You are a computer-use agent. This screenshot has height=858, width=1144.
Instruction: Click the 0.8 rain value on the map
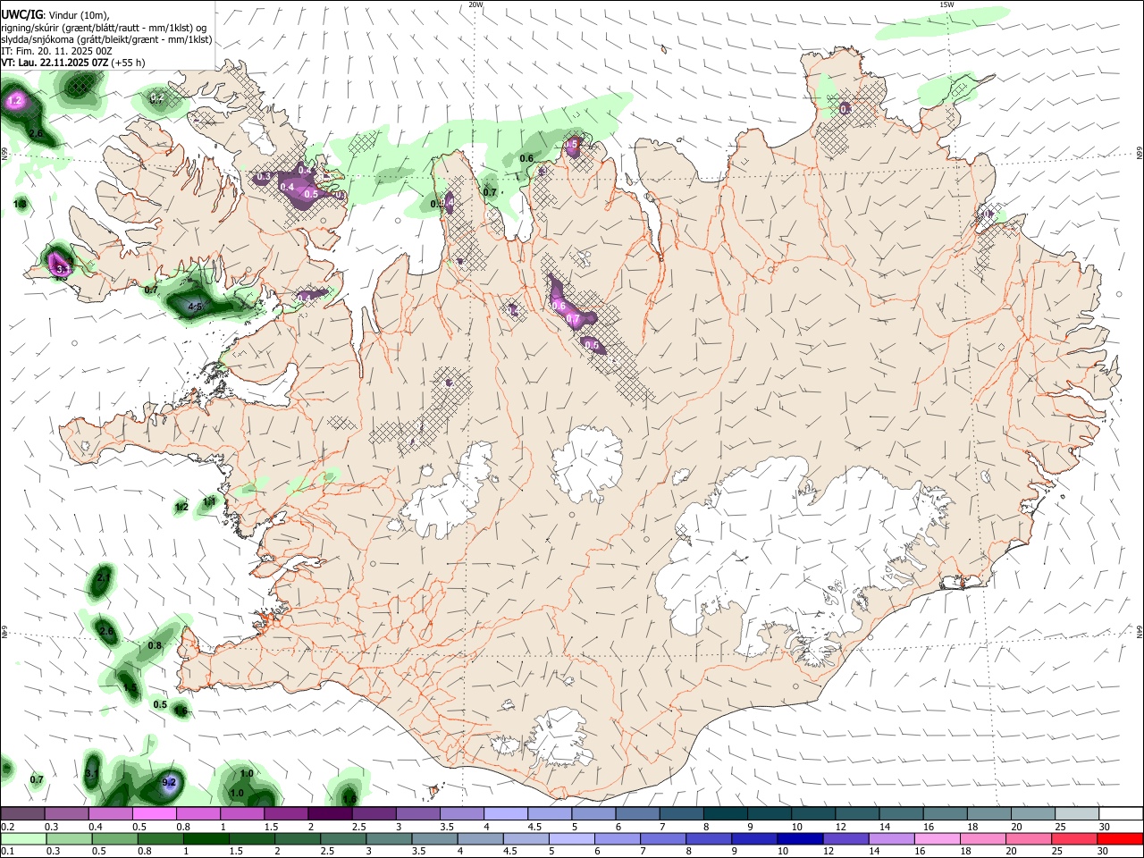tap(155, 645)
